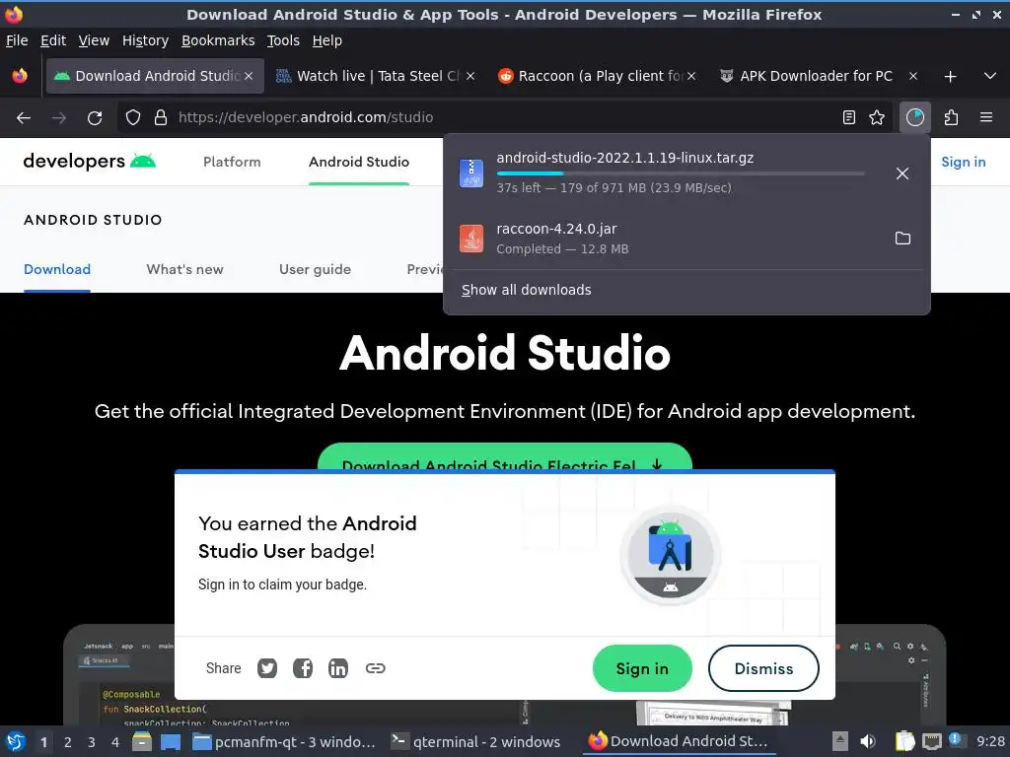Open file manager quick-launch icon in taskbar

142,741
